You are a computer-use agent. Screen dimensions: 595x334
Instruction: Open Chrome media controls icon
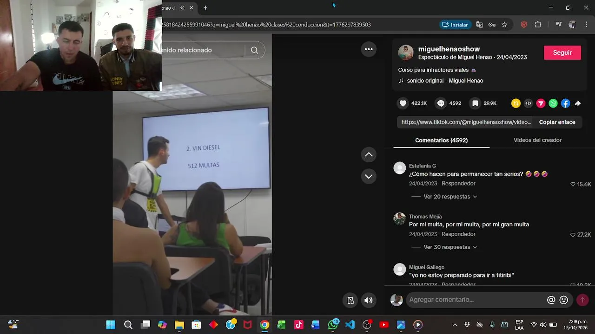click(559, 25)
